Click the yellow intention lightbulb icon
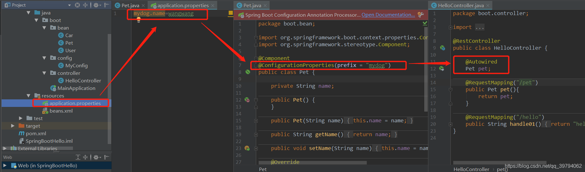 [x=138, y=20]
